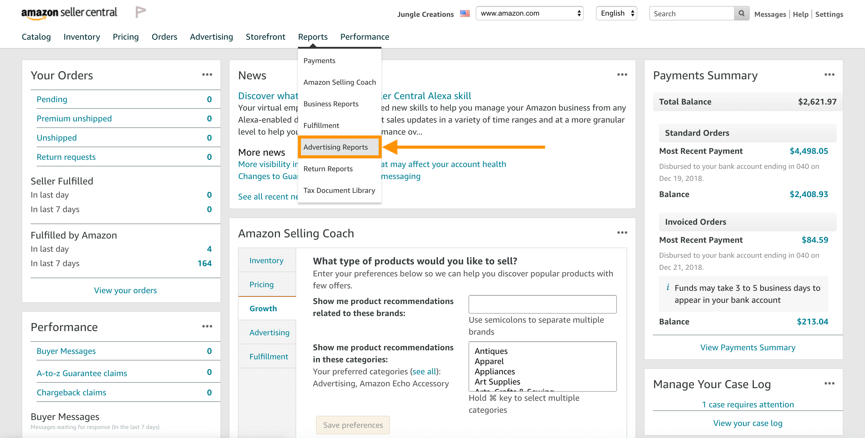Click the info icon beside the Funds notice
The image size is (865, 438).
tap(668, 287)
